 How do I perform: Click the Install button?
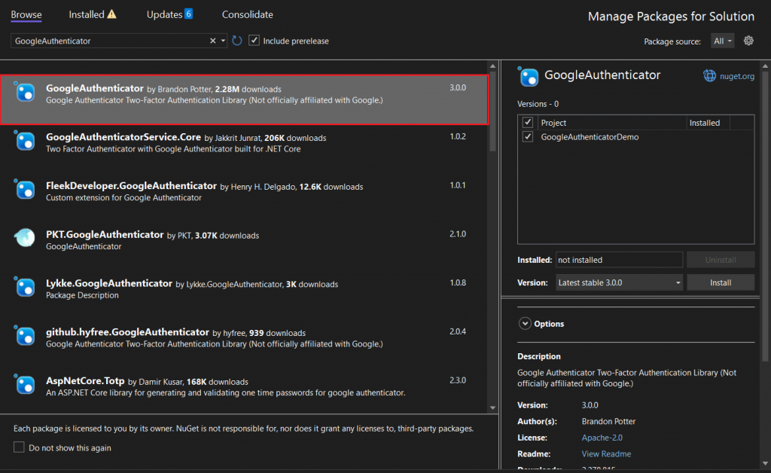tap(720, 282)
